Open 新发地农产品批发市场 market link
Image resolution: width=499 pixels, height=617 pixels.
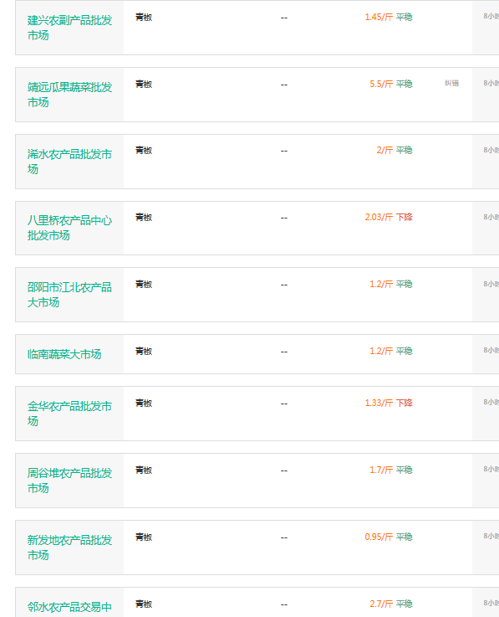[x=69, y=548]
